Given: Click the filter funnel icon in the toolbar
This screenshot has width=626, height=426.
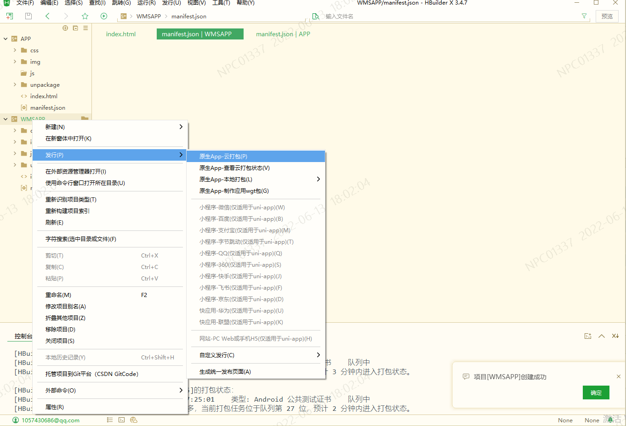Looking at the screenshot, I should point(584,16).
